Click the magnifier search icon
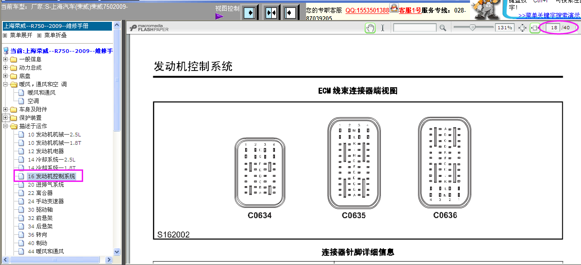 point(443,28)
